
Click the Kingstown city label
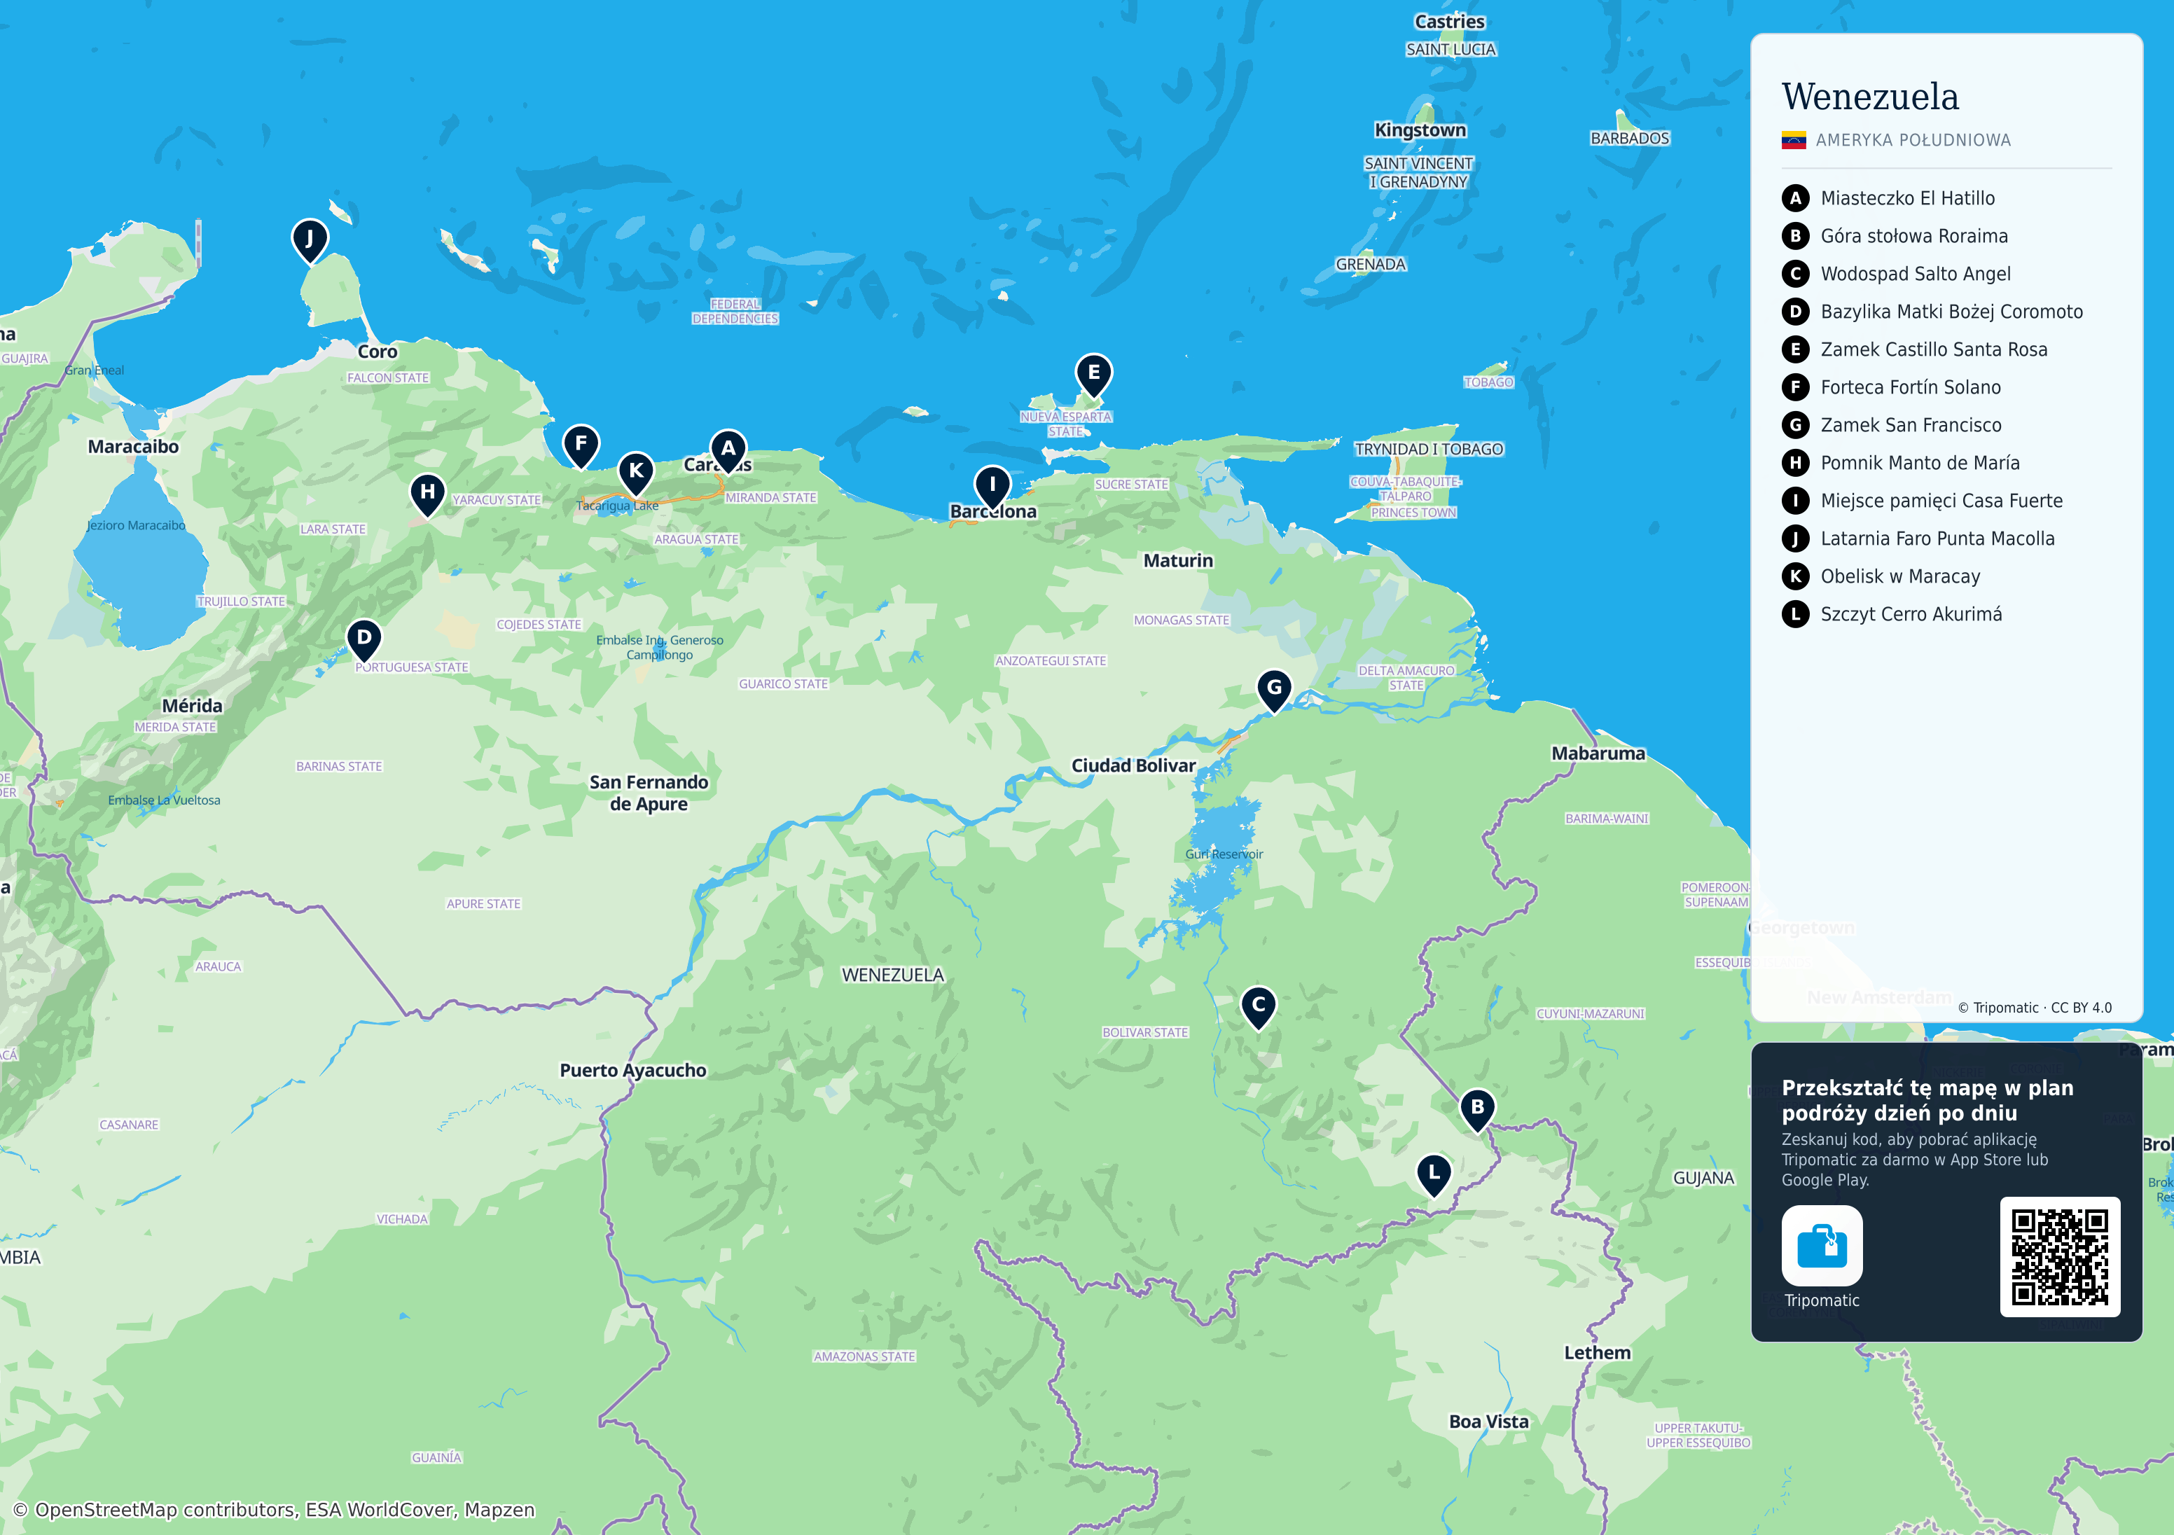pyautogui.click(x=1420, y=130)
